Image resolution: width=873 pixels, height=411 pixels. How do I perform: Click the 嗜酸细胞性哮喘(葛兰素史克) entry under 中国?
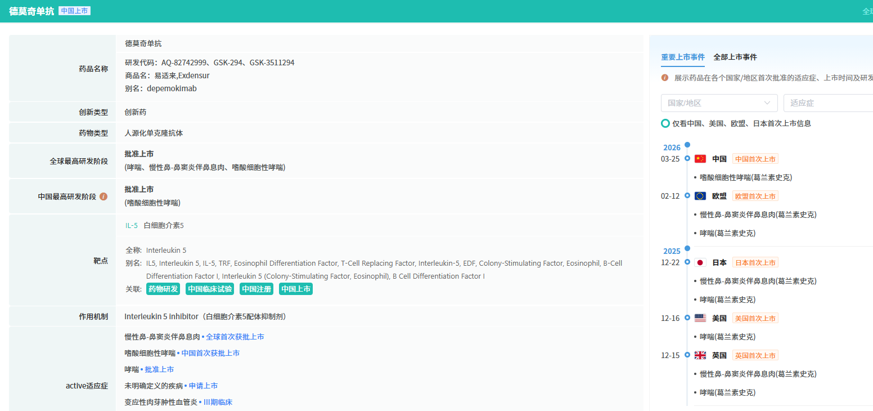[x=746, y=177]
